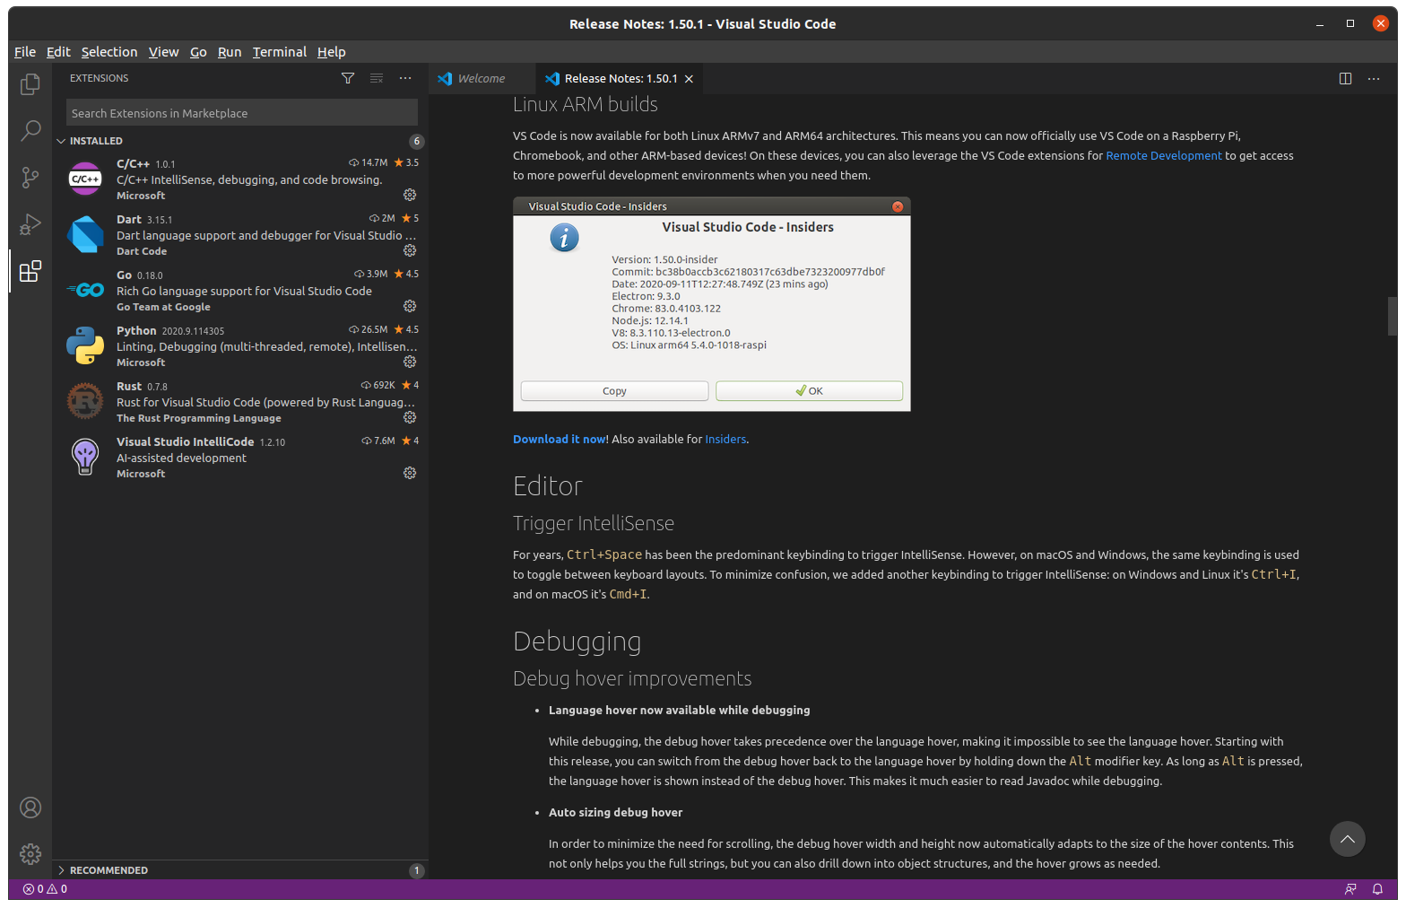Screen dimensions: 1406x908
Task: Click the feedback icon in status bar
Action: [x=1350, y=889]
